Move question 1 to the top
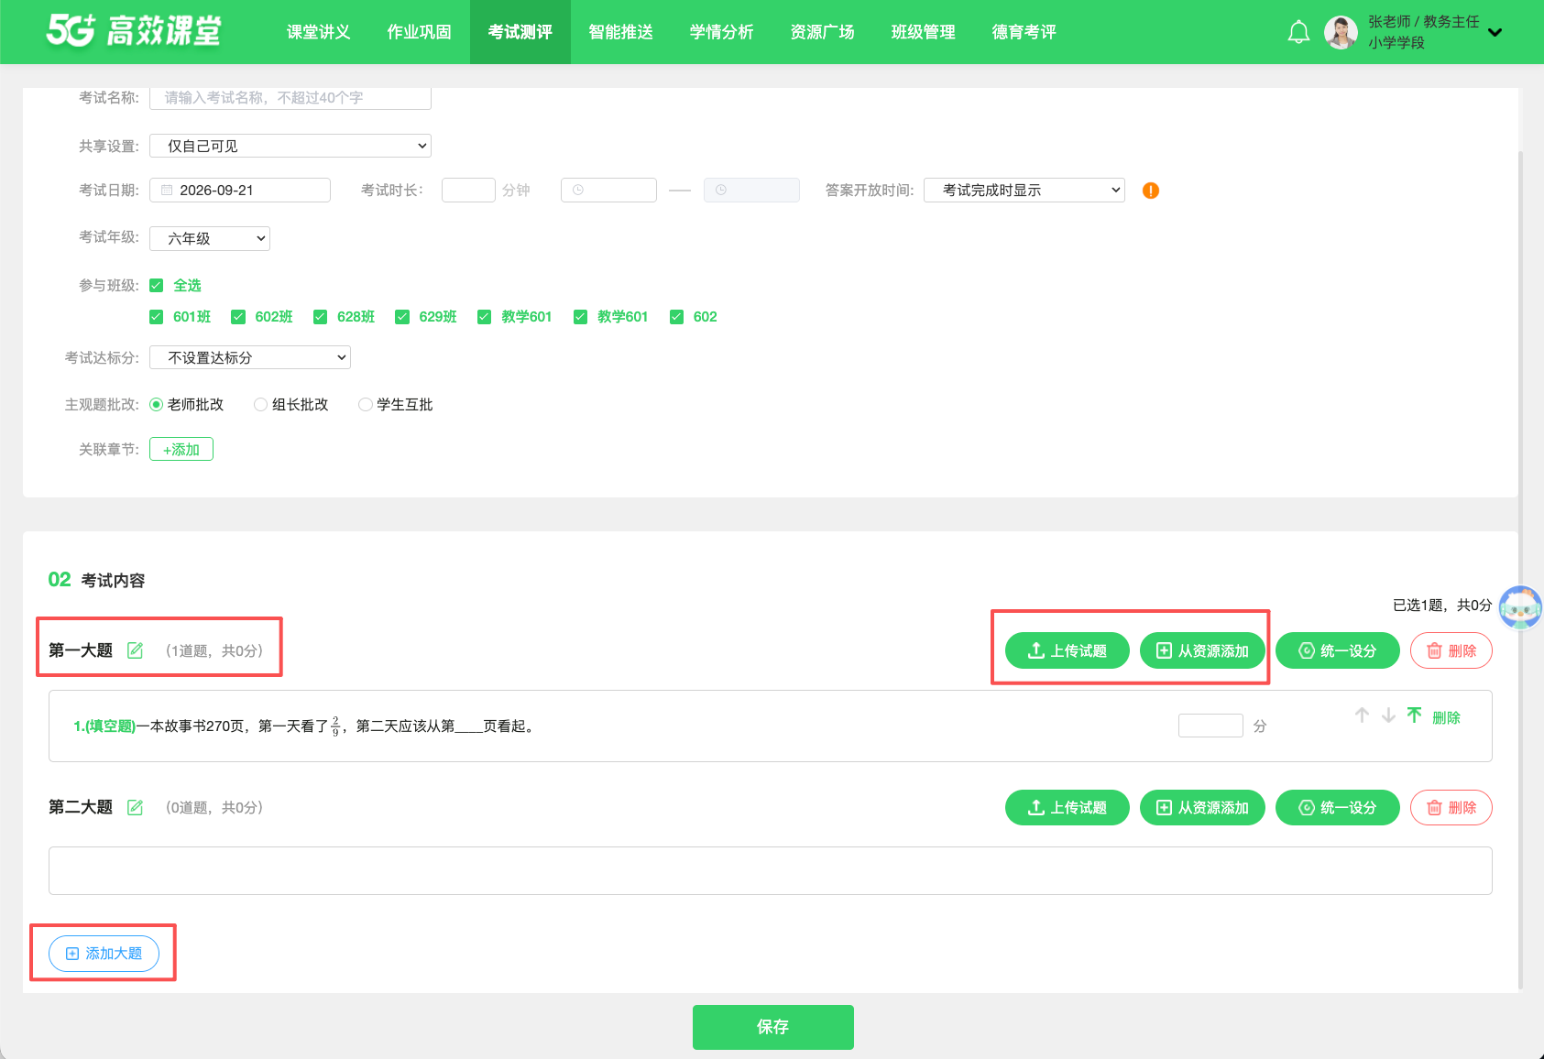The image size is (1544, 1059). coord(1415,715)
